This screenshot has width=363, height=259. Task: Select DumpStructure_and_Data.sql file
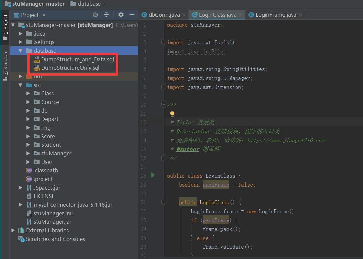(x=77, y=59)
